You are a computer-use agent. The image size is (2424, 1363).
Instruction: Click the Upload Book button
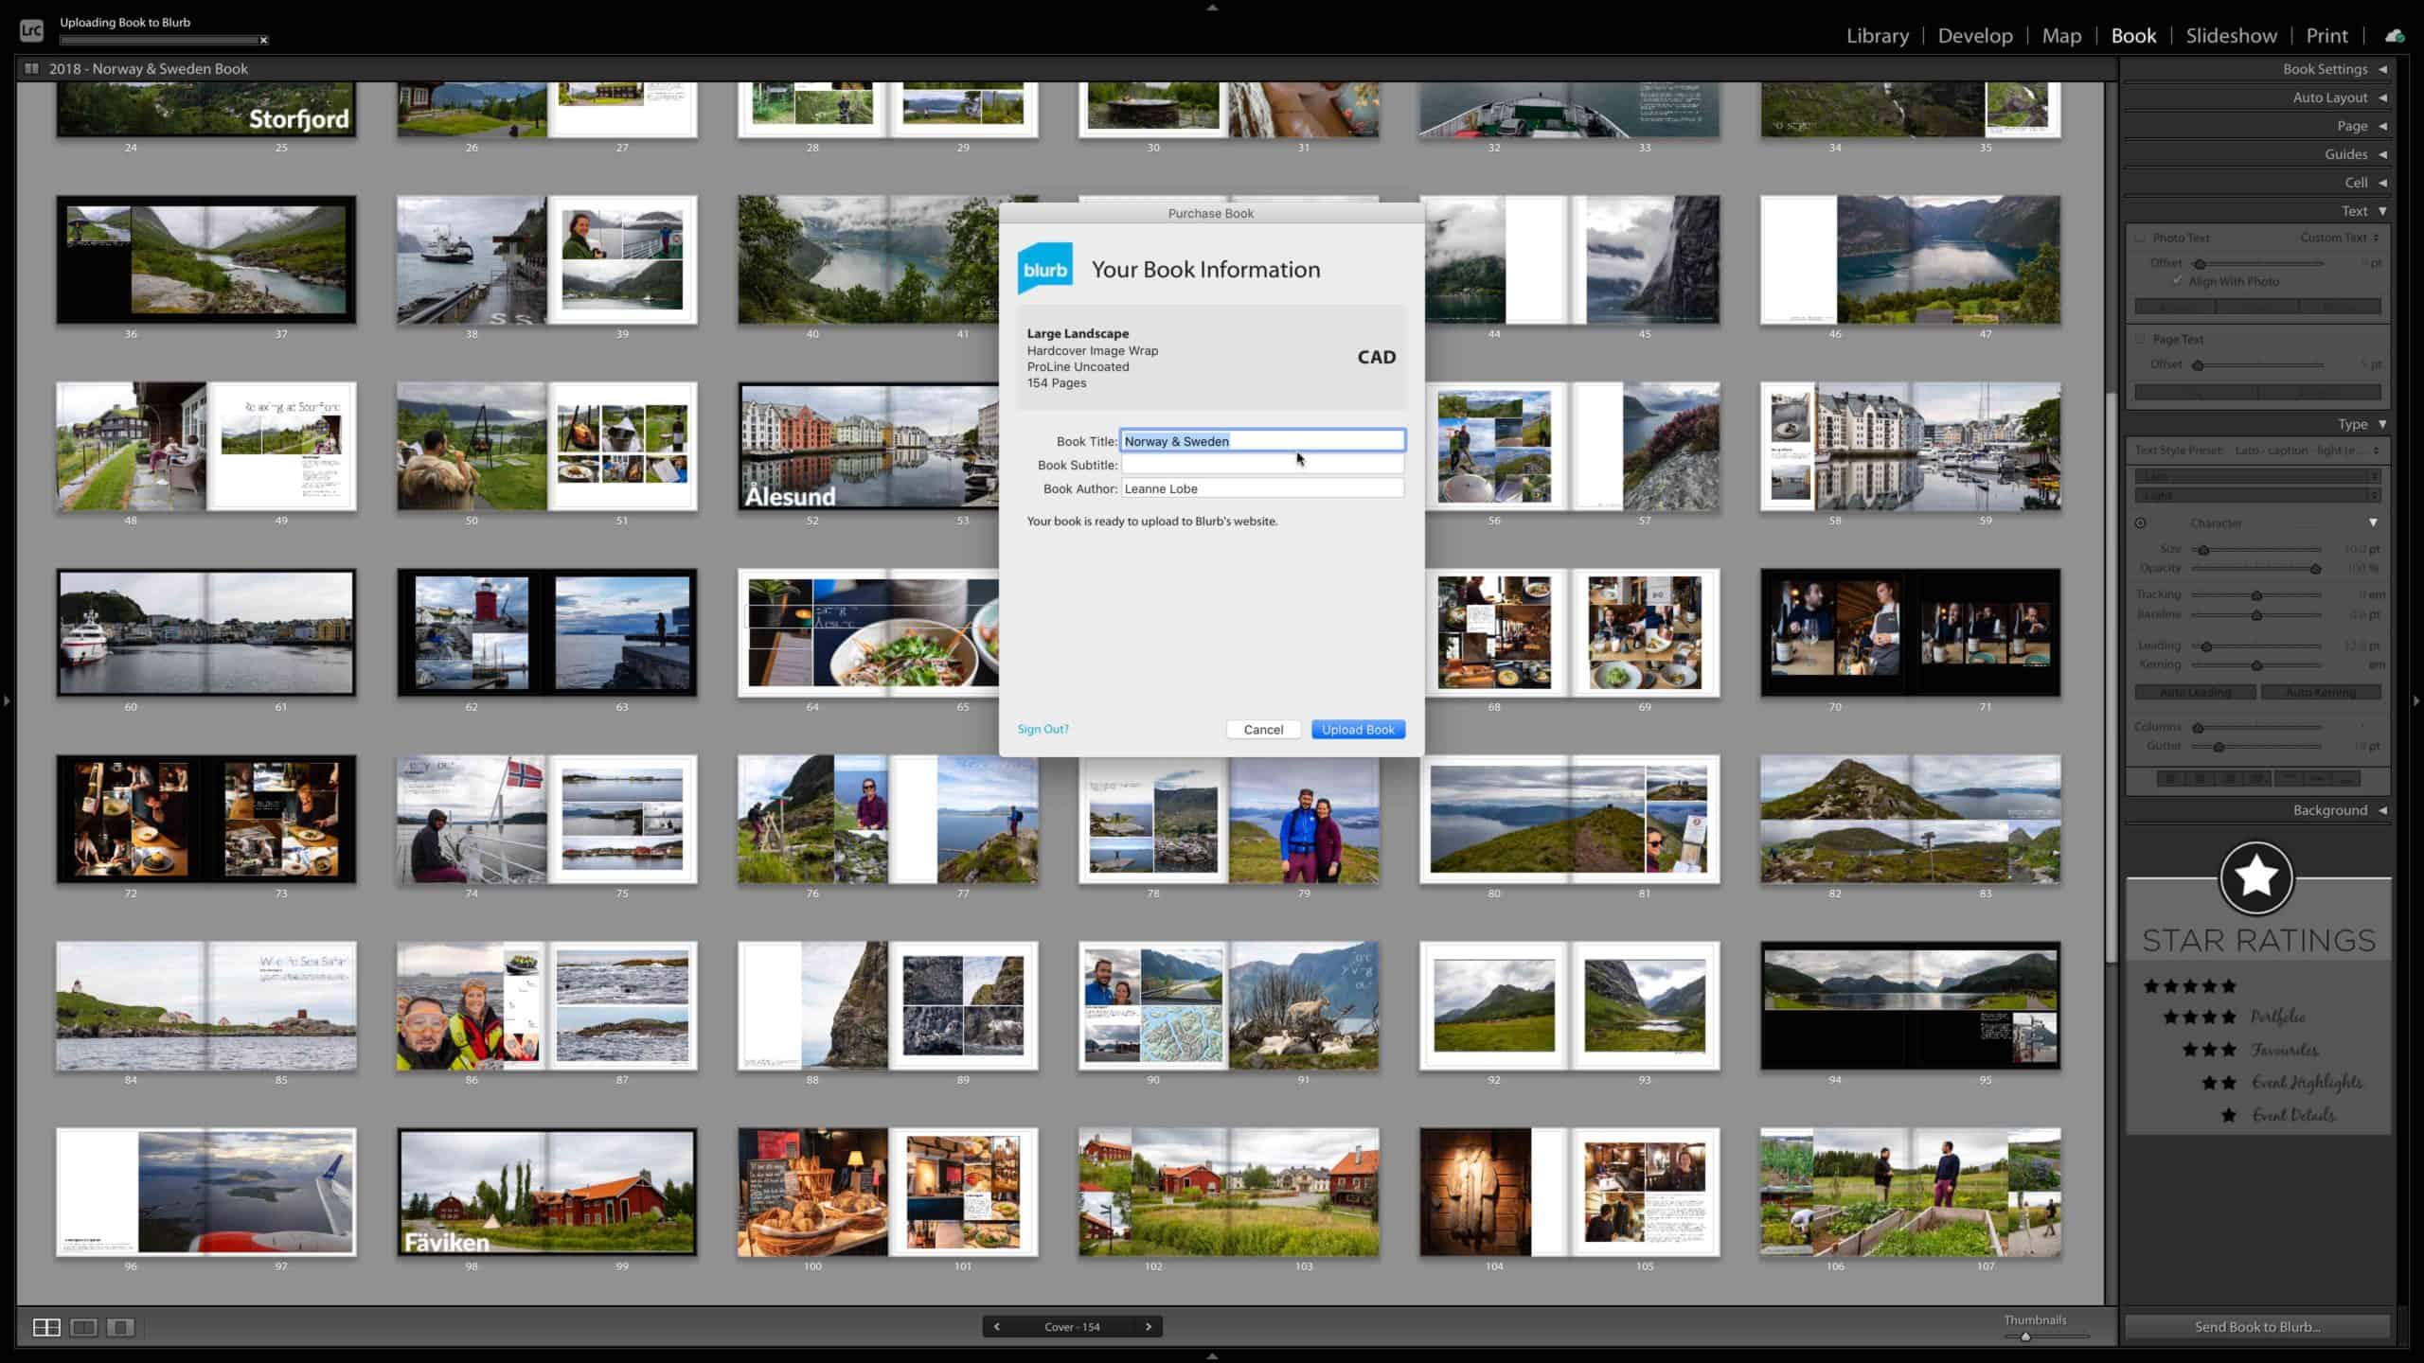pyautogui.click(x=1358, y=729)
